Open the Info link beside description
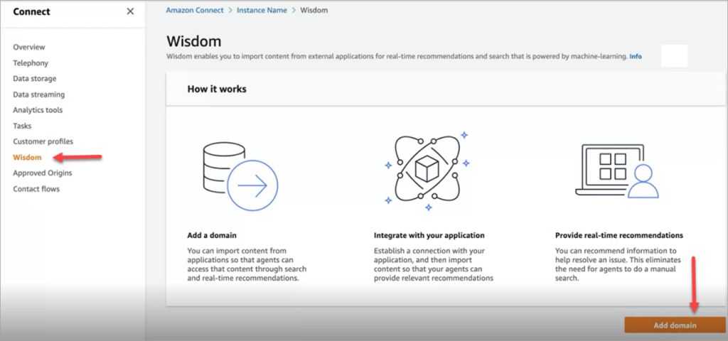The width and height of the screenshot is (728, 341). click(636, 56)
